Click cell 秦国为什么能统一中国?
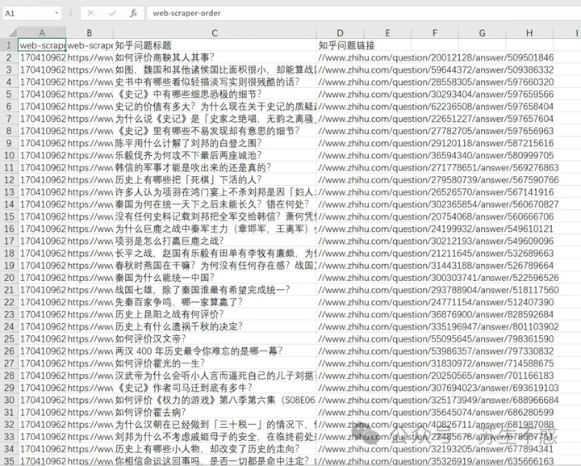This screenshot has width=581, height=466. (215, 278)
